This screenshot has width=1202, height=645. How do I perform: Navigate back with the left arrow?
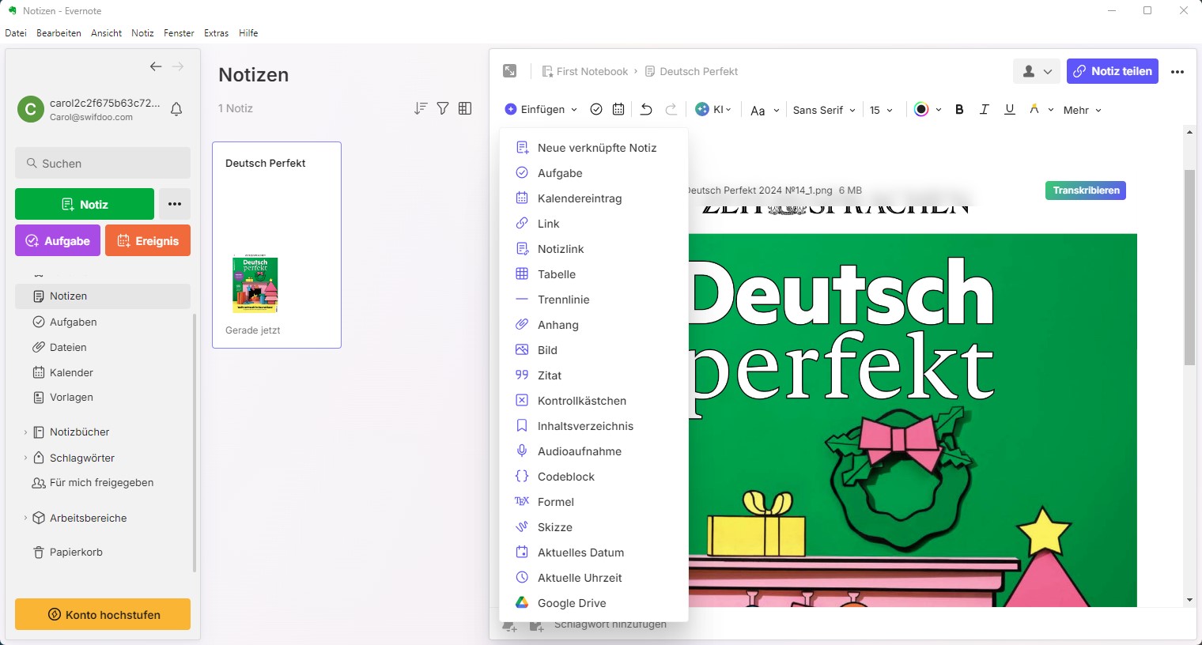pyautogui.click(x=156, y=66)
